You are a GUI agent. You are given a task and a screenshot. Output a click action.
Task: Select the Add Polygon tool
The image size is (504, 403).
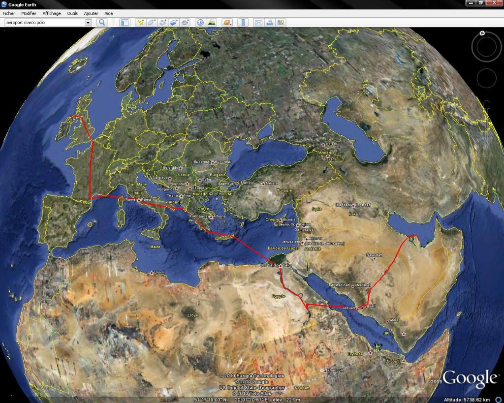click(152, 22)
